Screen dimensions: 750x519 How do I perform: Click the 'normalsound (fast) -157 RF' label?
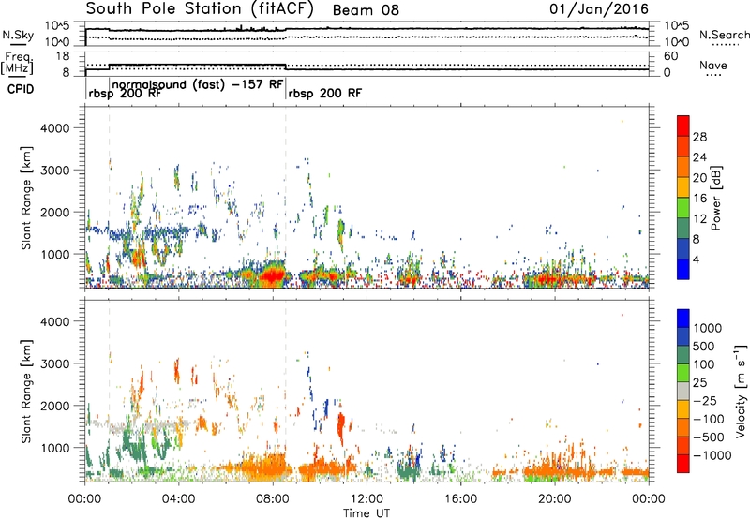tap(197, 84)
